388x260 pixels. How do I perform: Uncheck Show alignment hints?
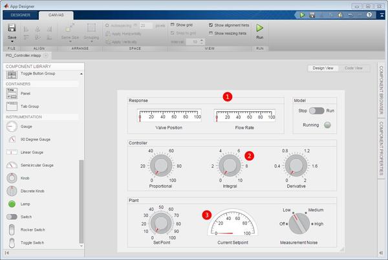[x=211, y=25]
